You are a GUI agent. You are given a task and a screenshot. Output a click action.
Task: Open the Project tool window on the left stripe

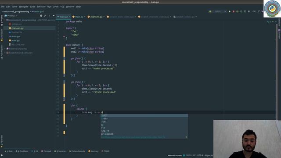2,20
